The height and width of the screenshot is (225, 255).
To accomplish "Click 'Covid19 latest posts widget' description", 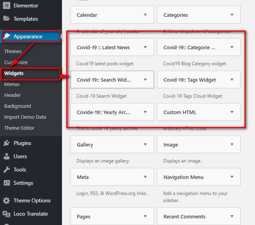I will 105,64.
